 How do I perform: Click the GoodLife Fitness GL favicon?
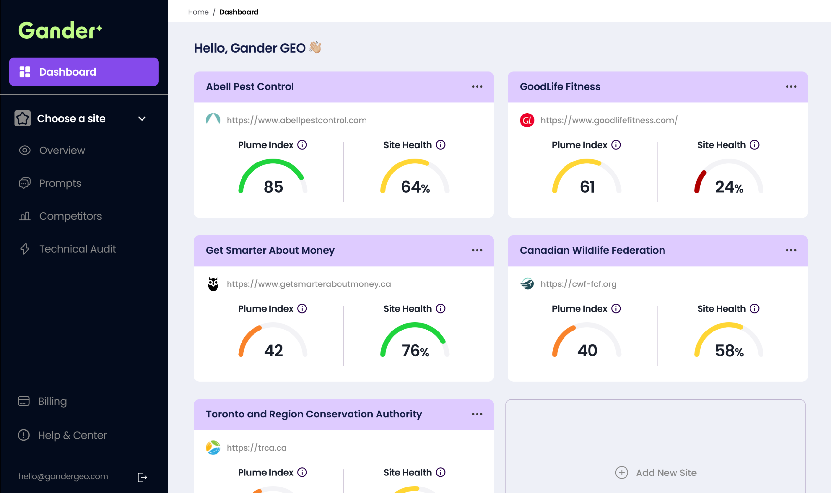[x=527, y=120]
